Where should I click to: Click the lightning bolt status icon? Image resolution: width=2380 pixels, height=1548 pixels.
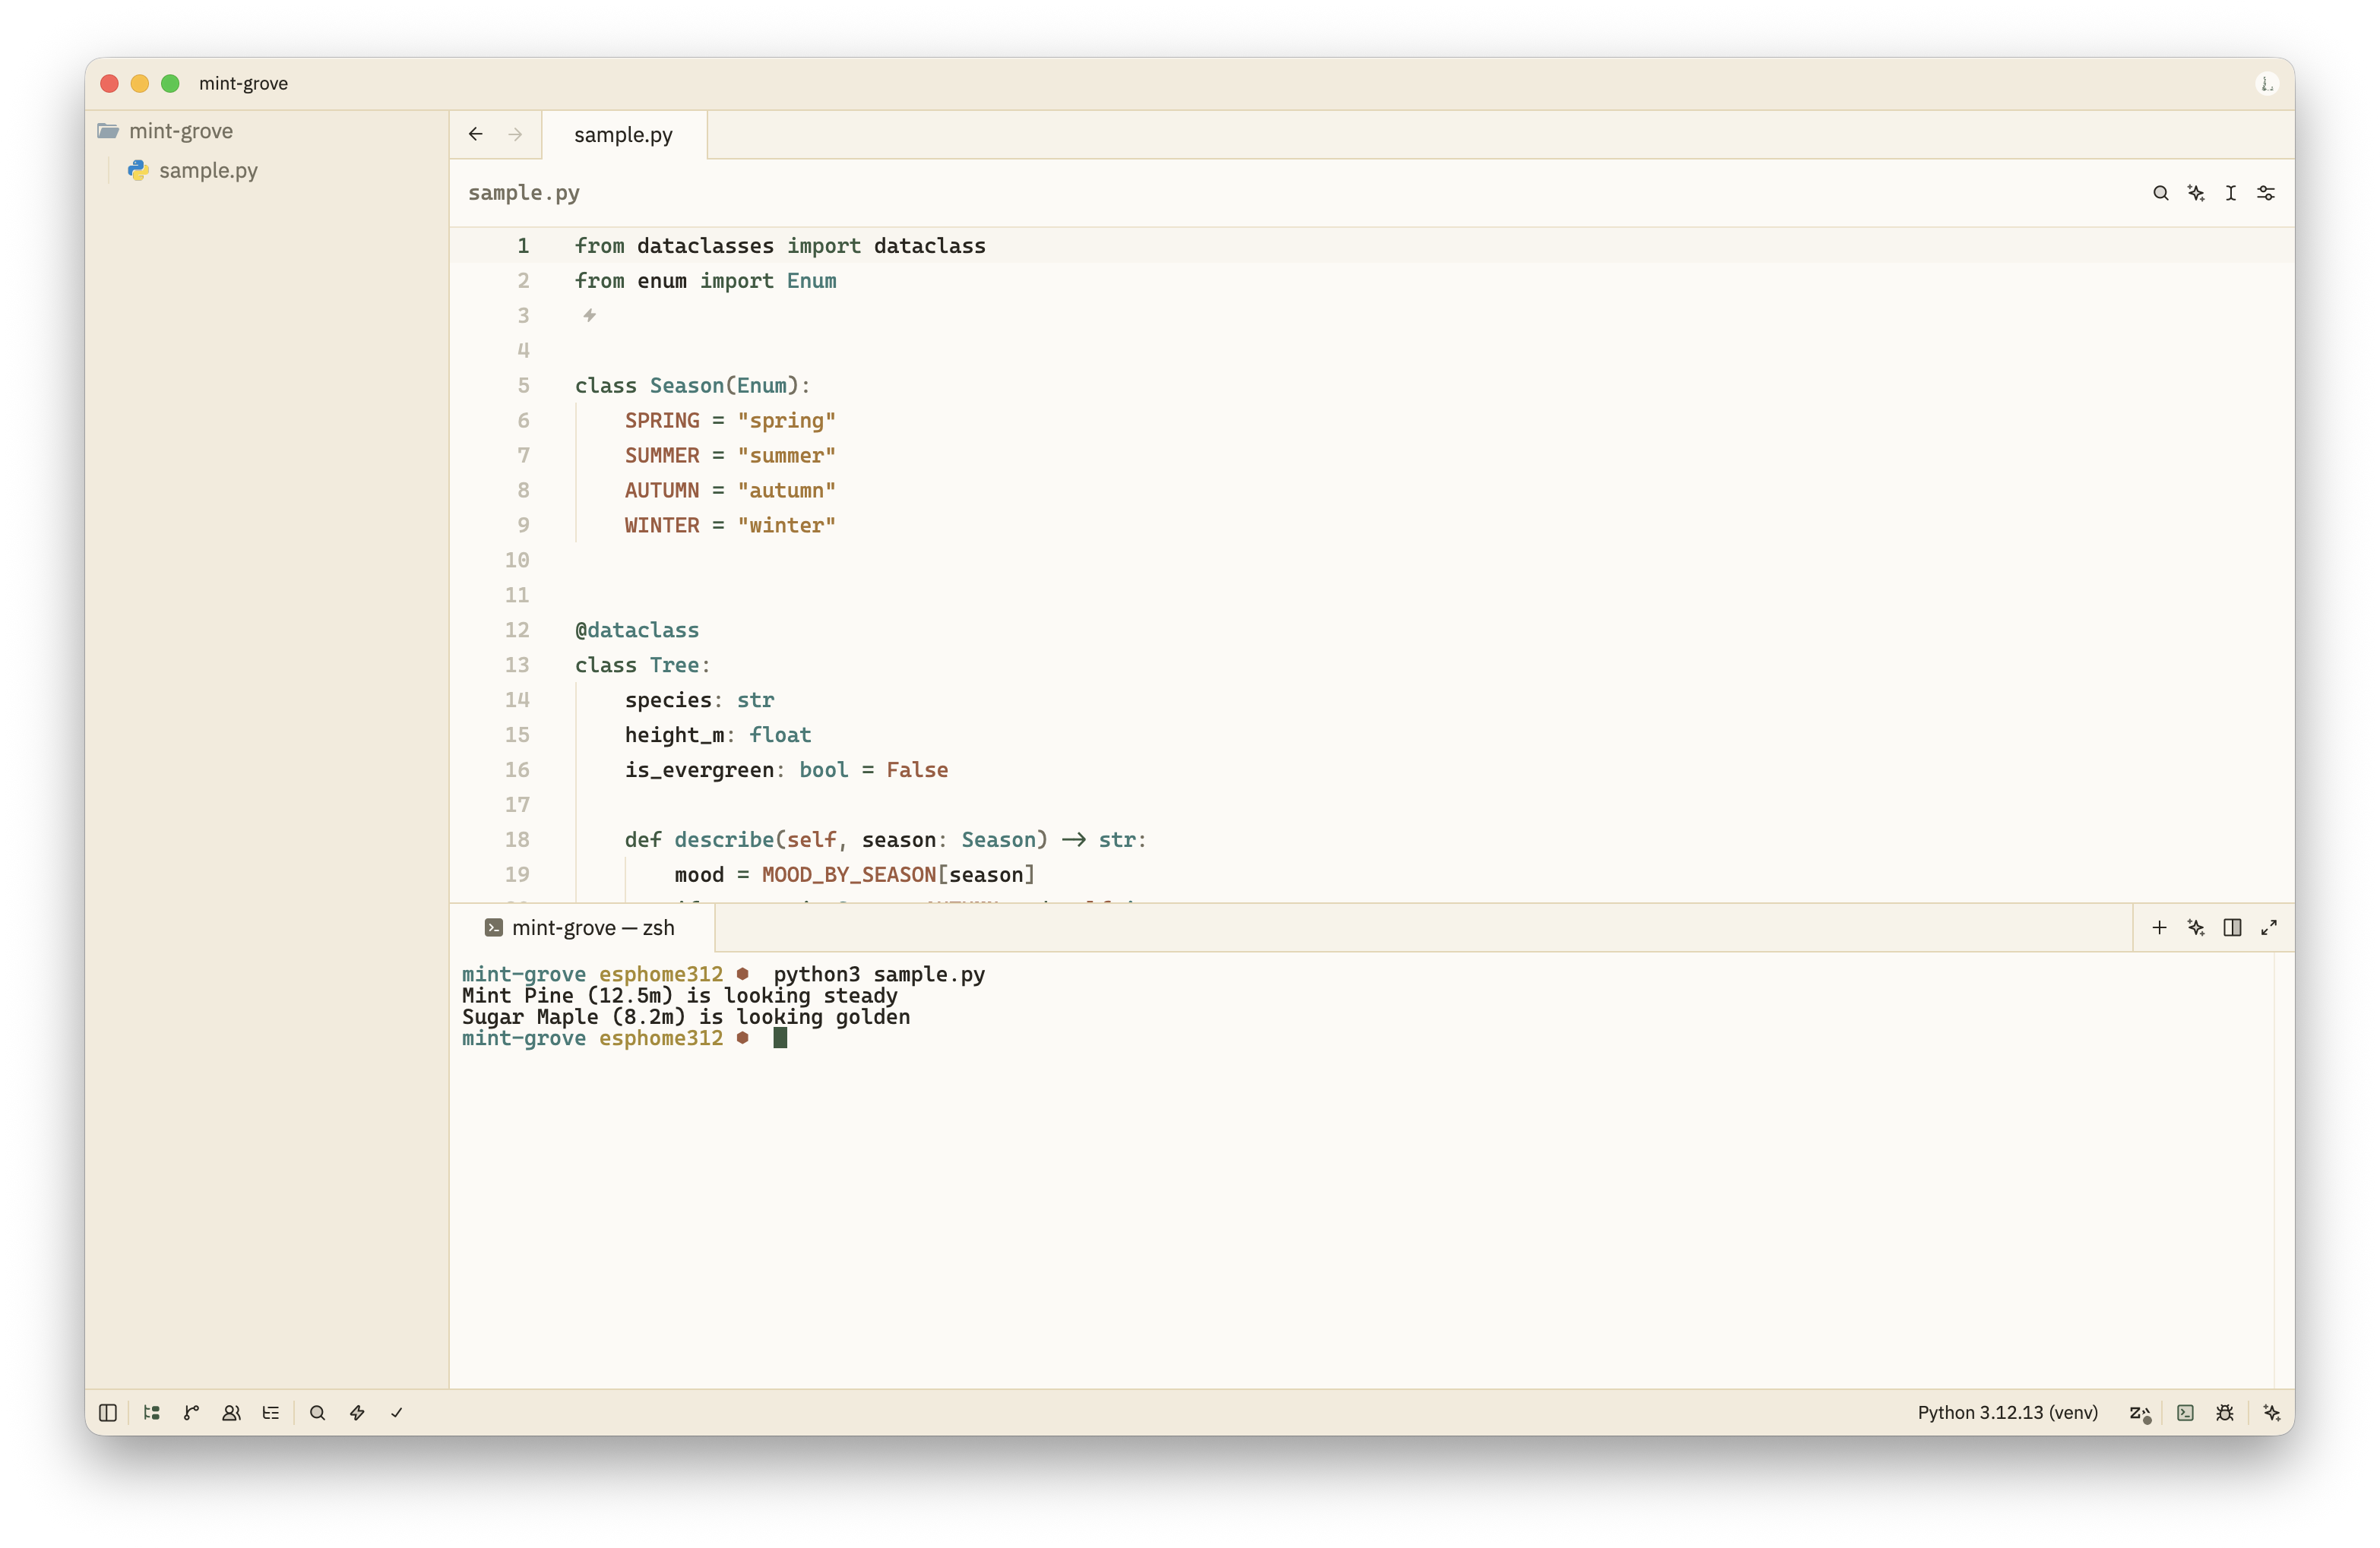[357, 1412]
